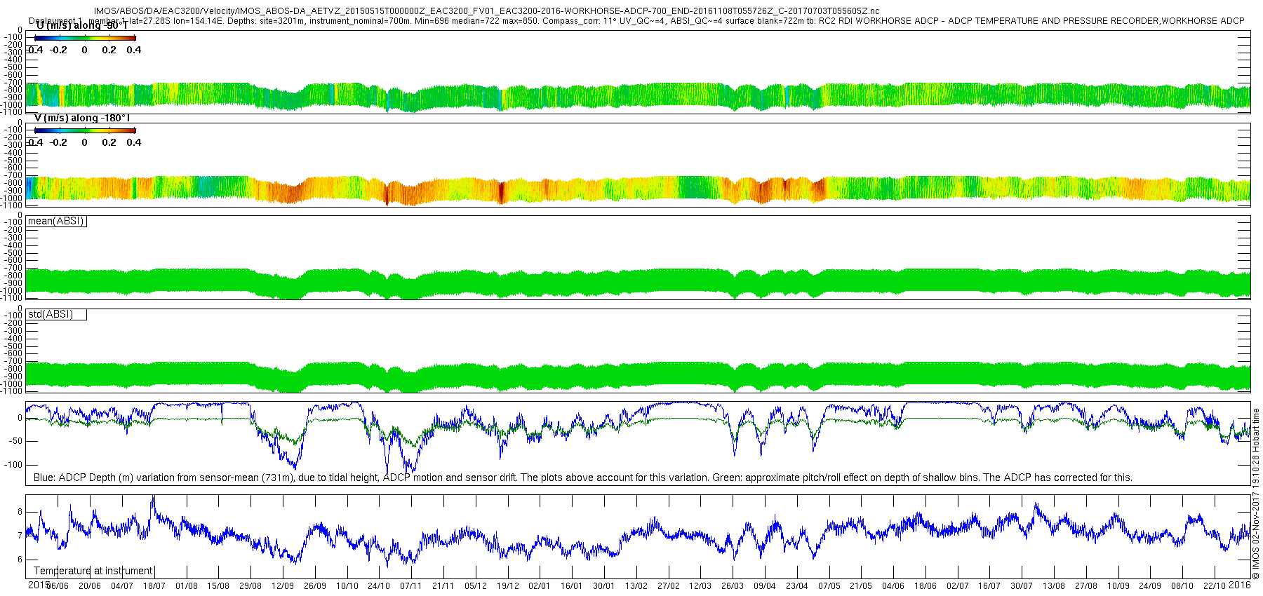This screenshot has height=596, width=1263.
Task: Click the 2015 year label on the time axis
Action: [39, 585]
